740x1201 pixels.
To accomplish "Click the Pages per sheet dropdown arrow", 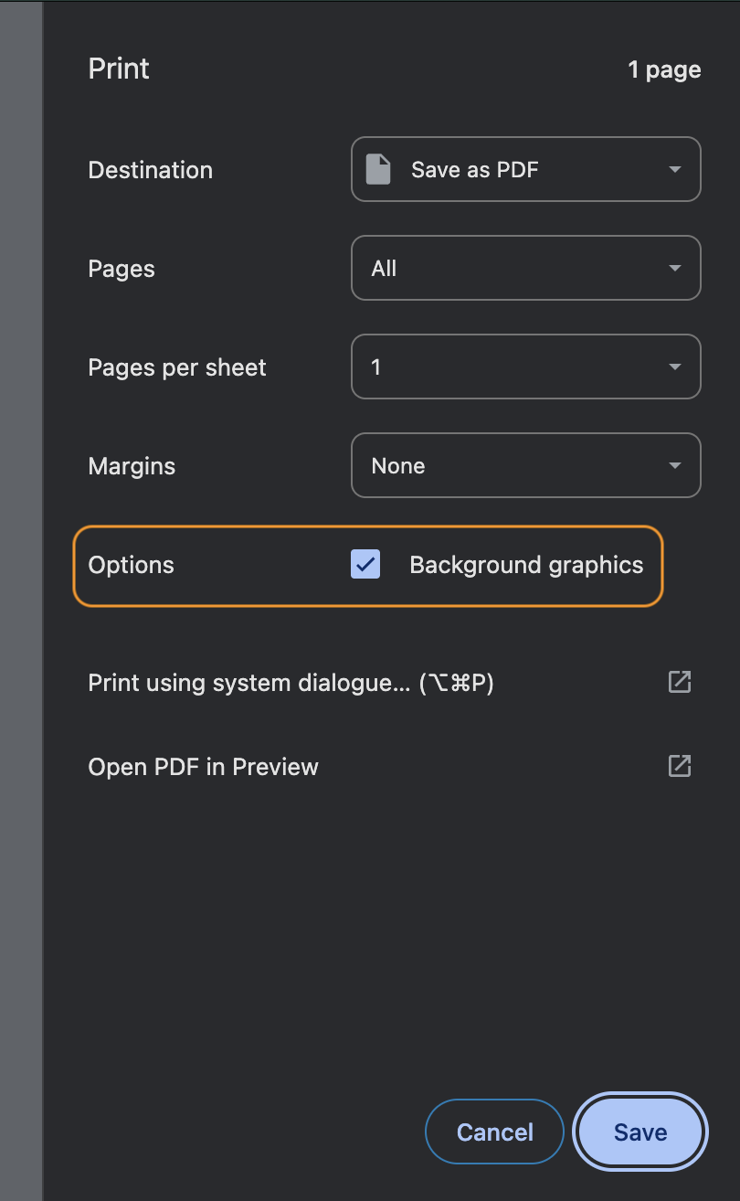I will [x=675, y=367].
